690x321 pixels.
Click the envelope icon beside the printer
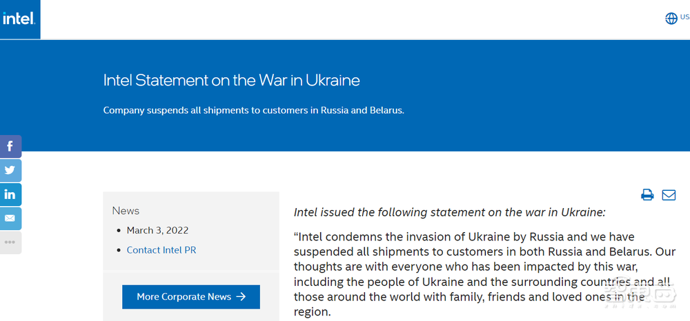pos(669,195)
